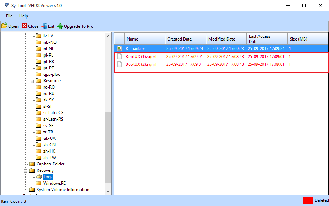Screen dimensions: 329x206
Task: Select the pt-PT tree item
Action: tap(49, 68)
